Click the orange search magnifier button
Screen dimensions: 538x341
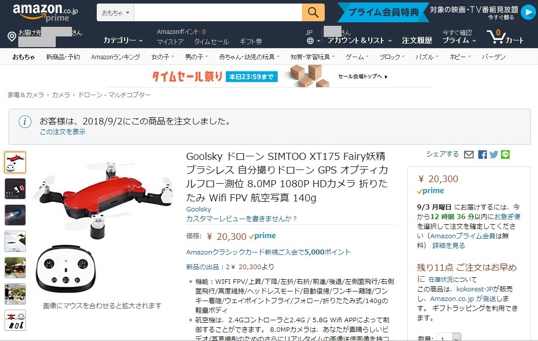click(x=313, y=12)
